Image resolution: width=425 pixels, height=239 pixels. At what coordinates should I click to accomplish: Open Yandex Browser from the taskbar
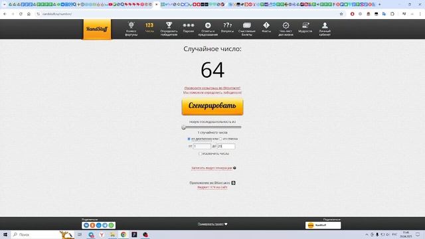[x=102, y=234]
